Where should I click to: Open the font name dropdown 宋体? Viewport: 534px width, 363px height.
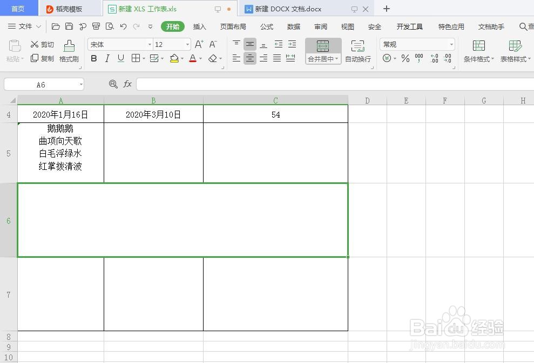point(150,44)
